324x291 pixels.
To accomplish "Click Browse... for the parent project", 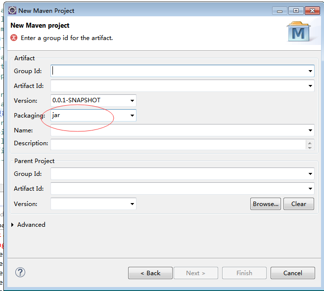I will (266, 204).
